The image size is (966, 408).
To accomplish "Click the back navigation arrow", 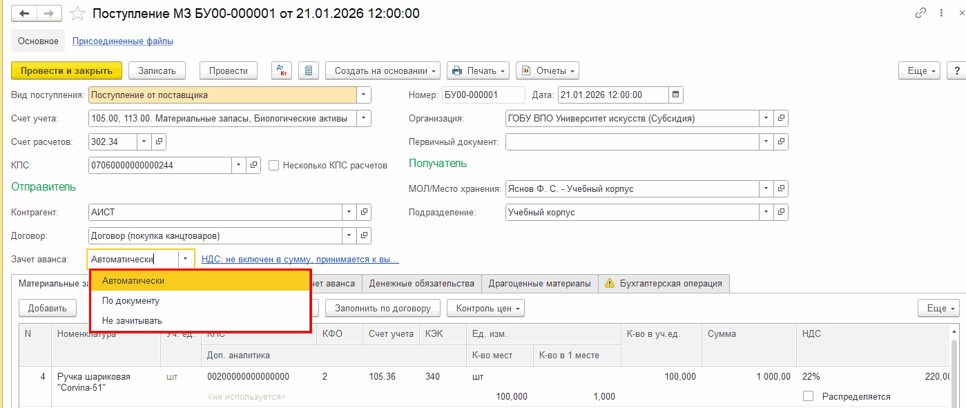I will (25, 14).
